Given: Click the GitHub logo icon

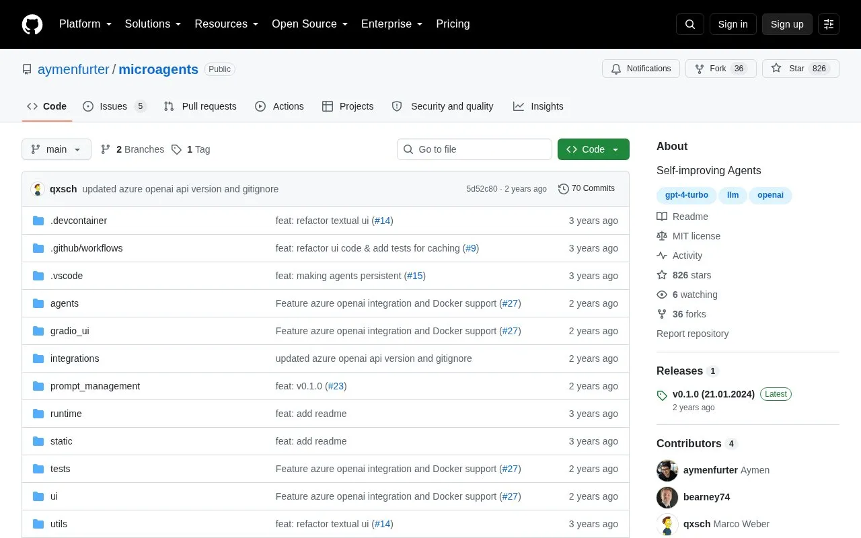Looking at the screenshot, I should [x=32, y=24].
